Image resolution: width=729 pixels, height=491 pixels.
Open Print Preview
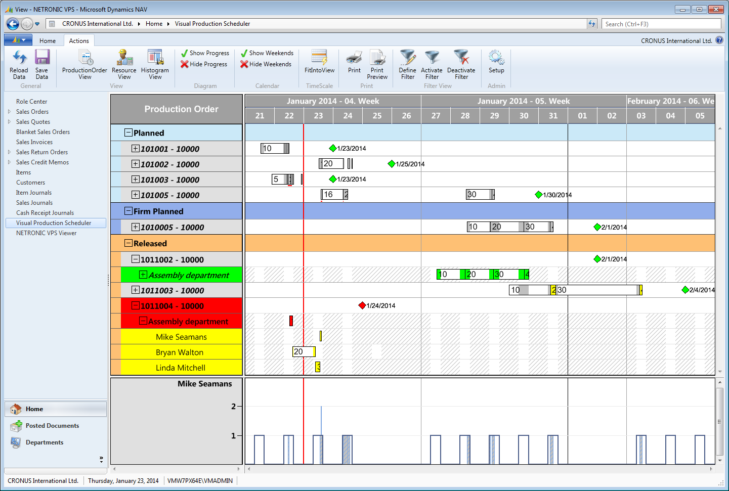377,64
